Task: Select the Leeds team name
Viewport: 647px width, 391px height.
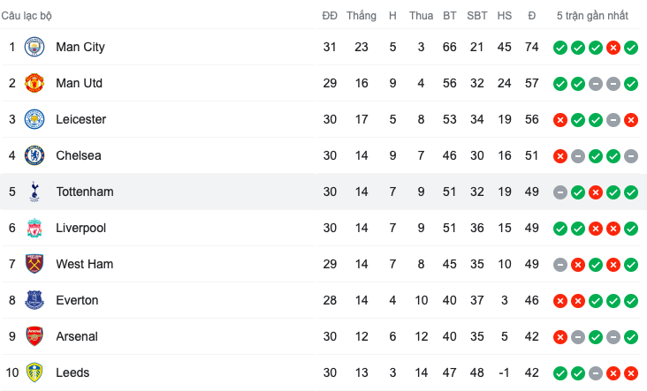Action: pos(72,372)
